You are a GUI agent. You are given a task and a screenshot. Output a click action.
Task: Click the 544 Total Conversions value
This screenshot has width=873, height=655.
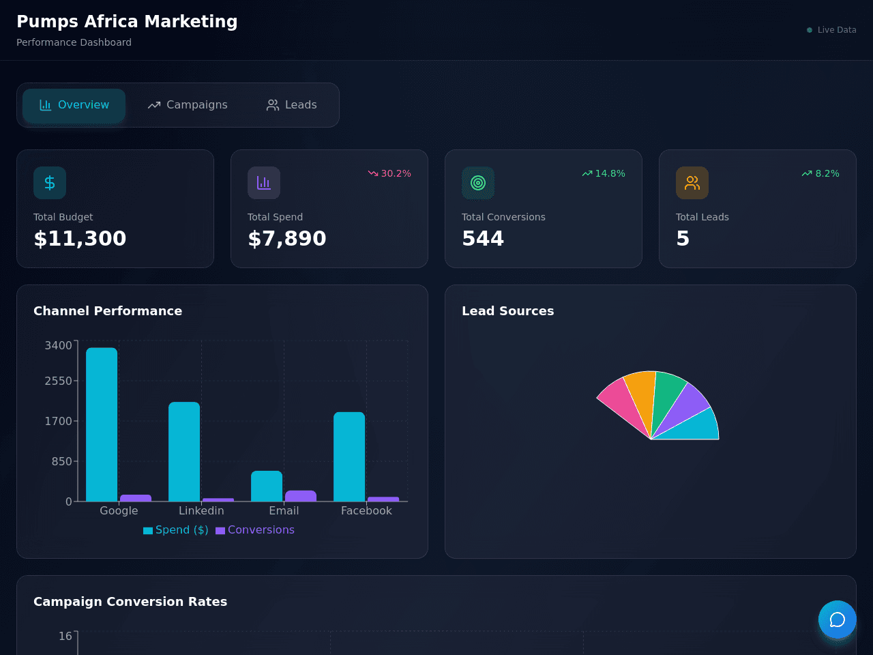(x=483, y=238)
